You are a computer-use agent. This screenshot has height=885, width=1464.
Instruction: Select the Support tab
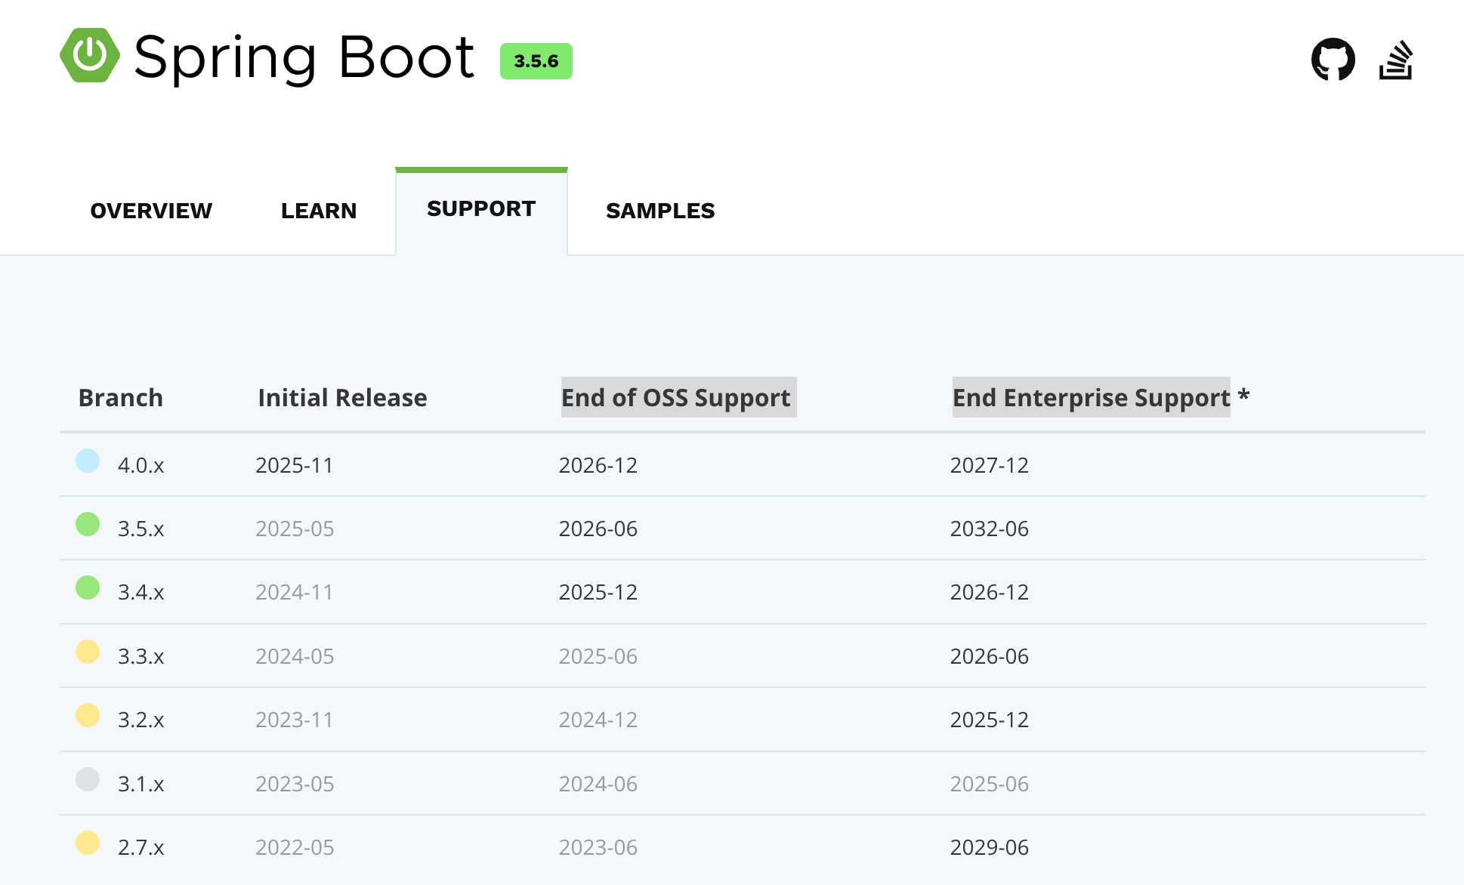481,209
